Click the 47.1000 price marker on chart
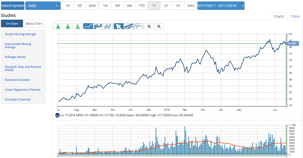 coord(293,44)
